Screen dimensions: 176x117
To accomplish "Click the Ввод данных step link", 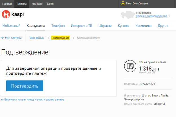I will click(x=37, y=38).
